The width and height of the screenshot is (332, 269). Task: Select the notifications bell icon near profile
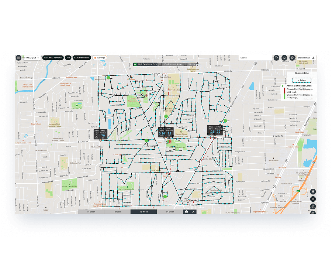pos(284,58)
